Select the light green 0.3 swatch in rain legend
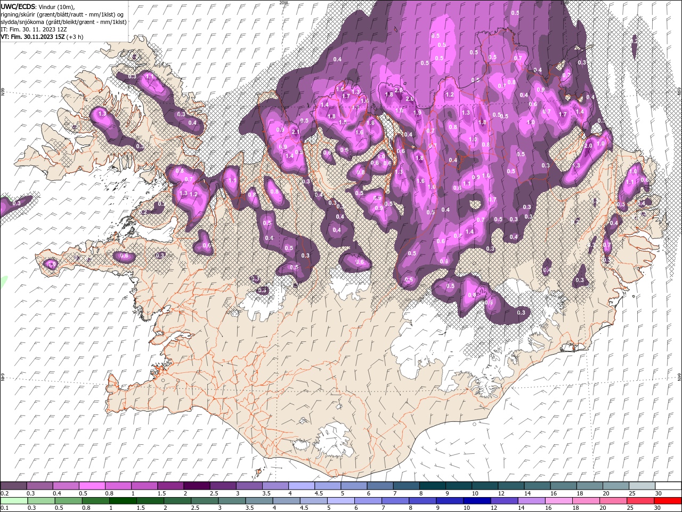 pos(40,501)
